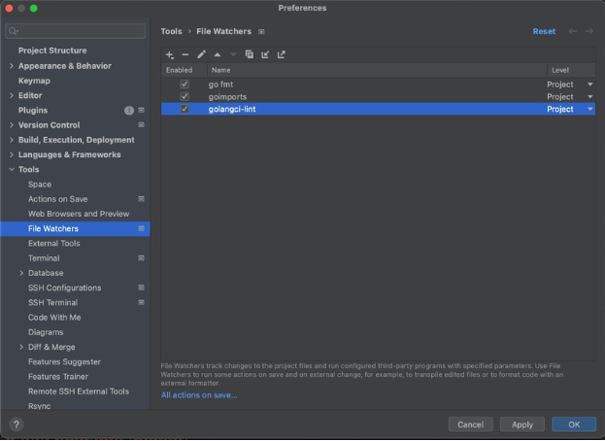The height and width of the screenshot is (441, 605).
Task: Collapse the Tools tree section
Action: click(x=11, y=170)
